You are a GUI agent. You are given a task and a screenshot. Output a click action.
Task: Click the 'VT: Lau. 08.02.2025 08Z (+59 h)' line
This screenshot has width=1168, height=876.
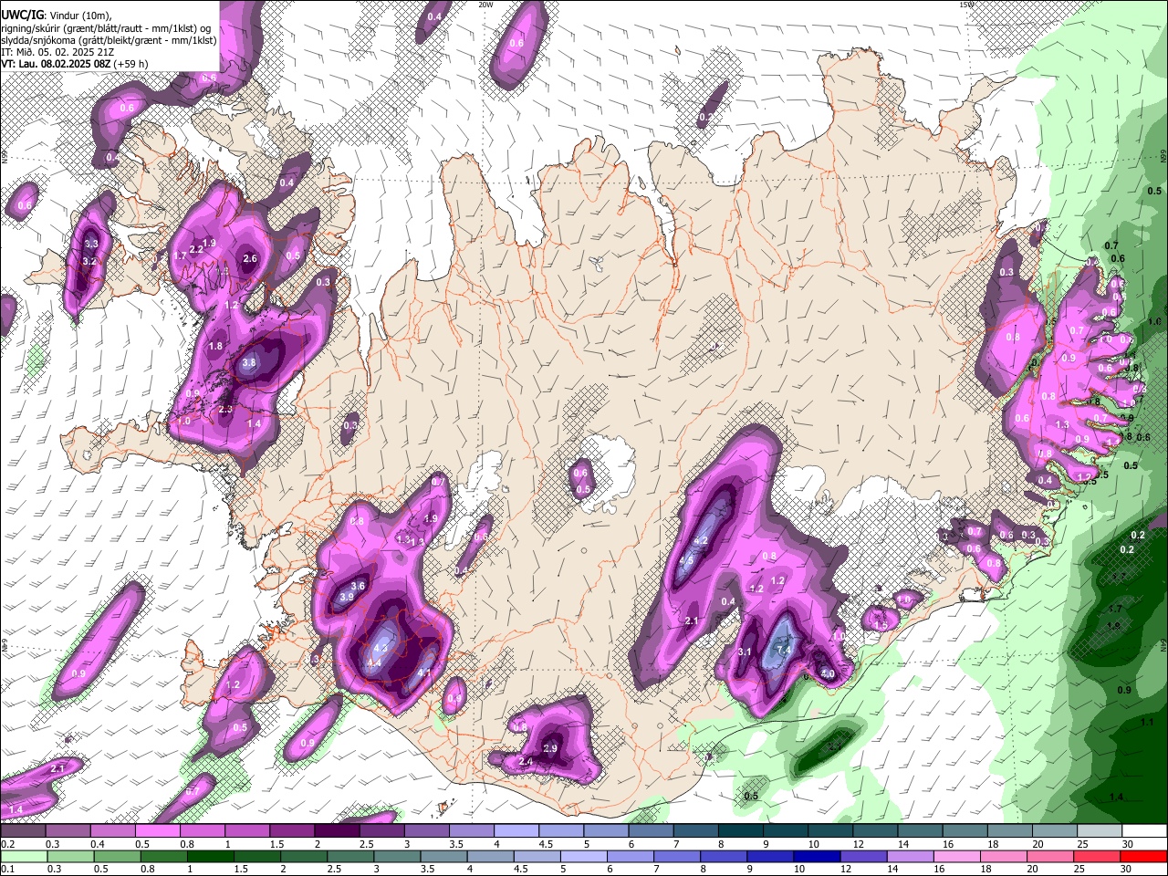point(75,64)
